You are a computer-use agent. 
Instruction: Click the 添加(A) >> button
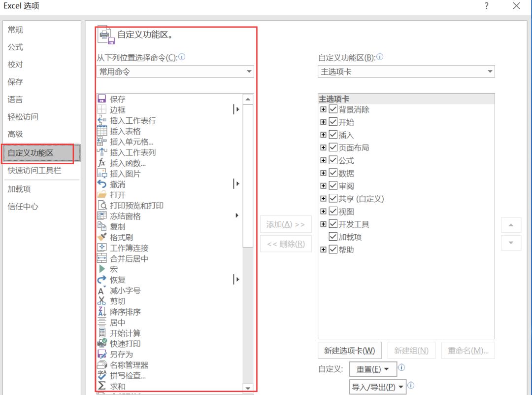tap(286, 224)
